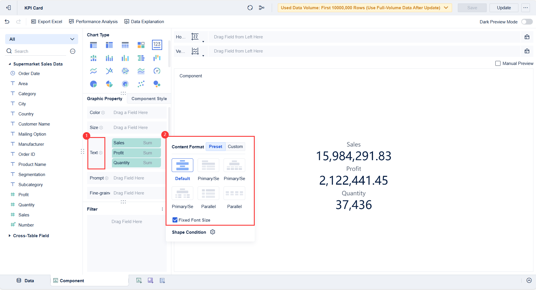Select the grouped table chart type
Screen dimensions: 536x290
[93, 45]
